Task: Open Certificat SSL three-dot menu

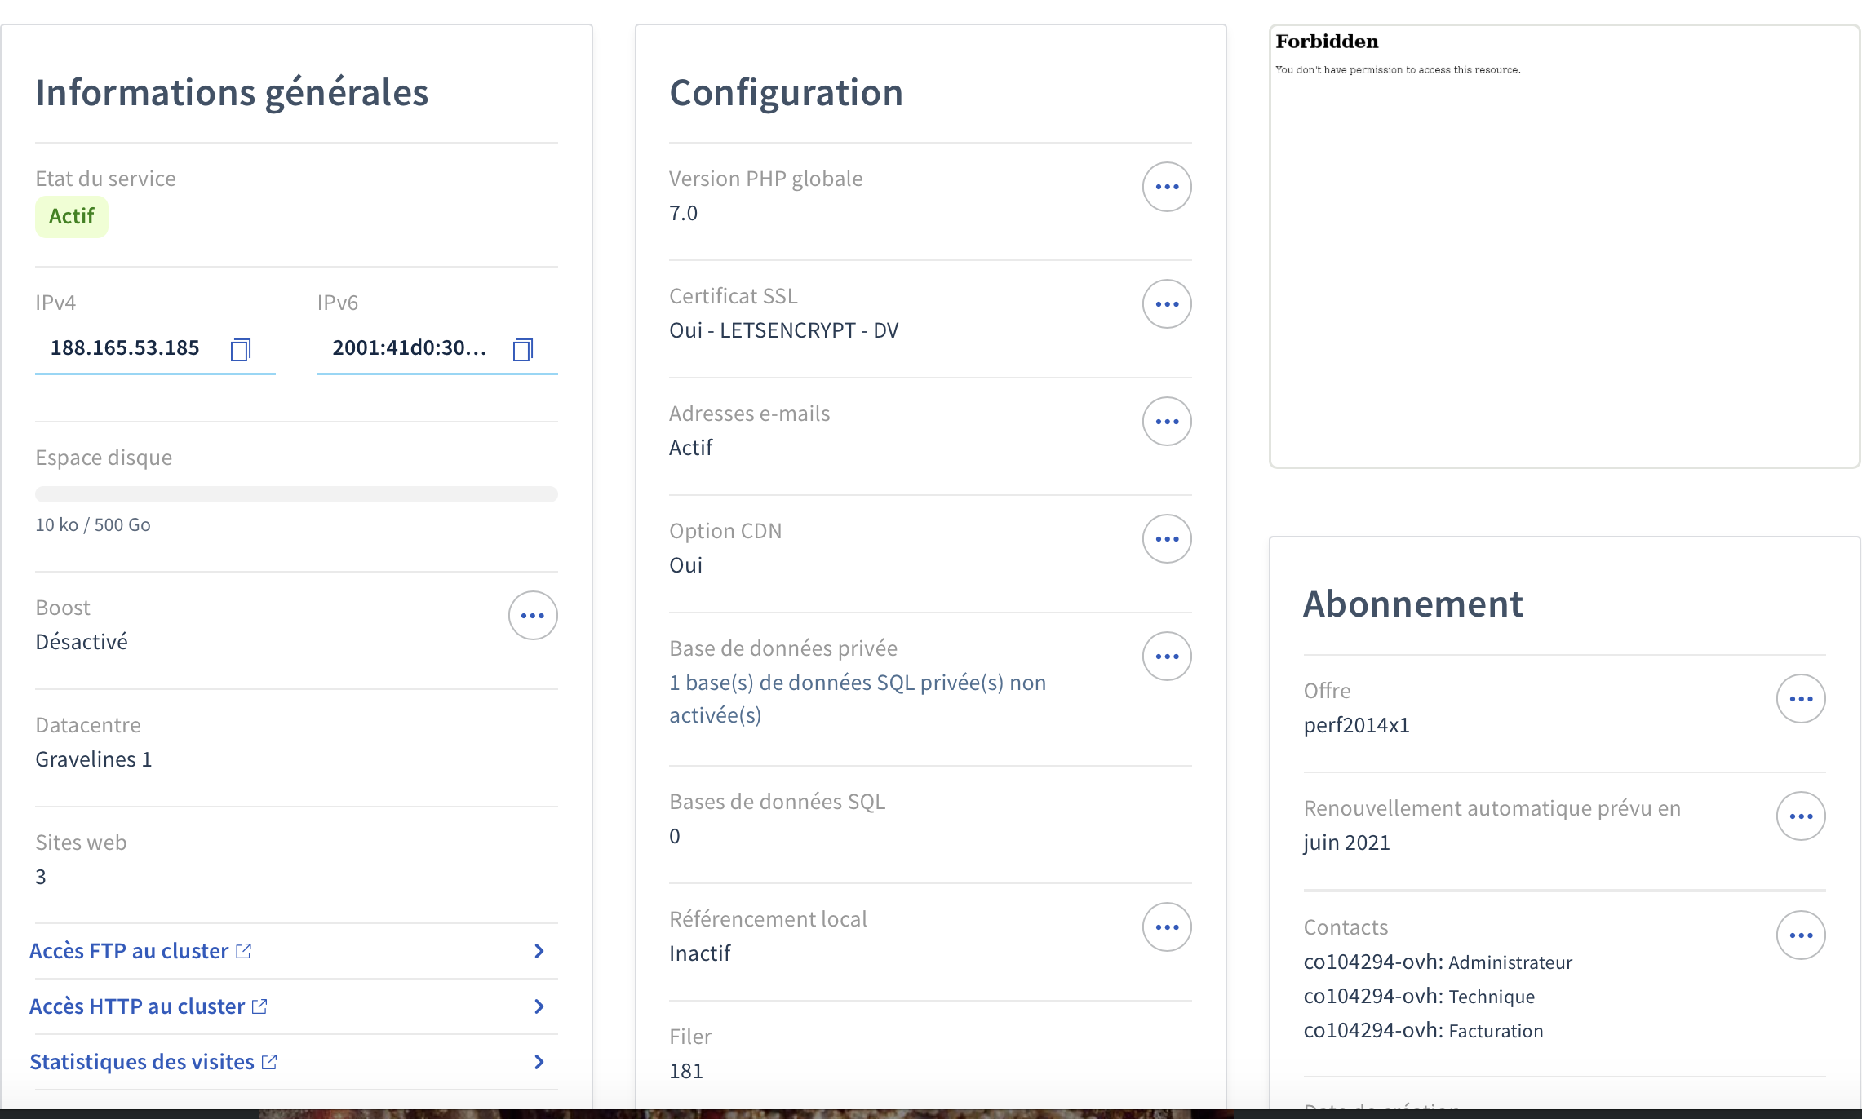Action: [1167, 304]
